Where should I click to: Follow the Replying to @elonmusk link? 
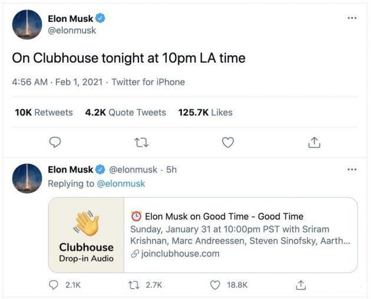click(x=121, y=184)
